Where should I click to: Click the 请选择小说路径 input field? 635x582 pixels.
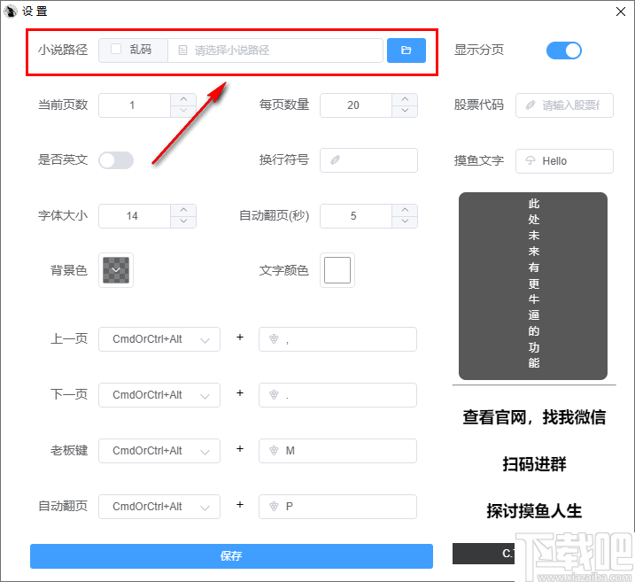[275, 50]
